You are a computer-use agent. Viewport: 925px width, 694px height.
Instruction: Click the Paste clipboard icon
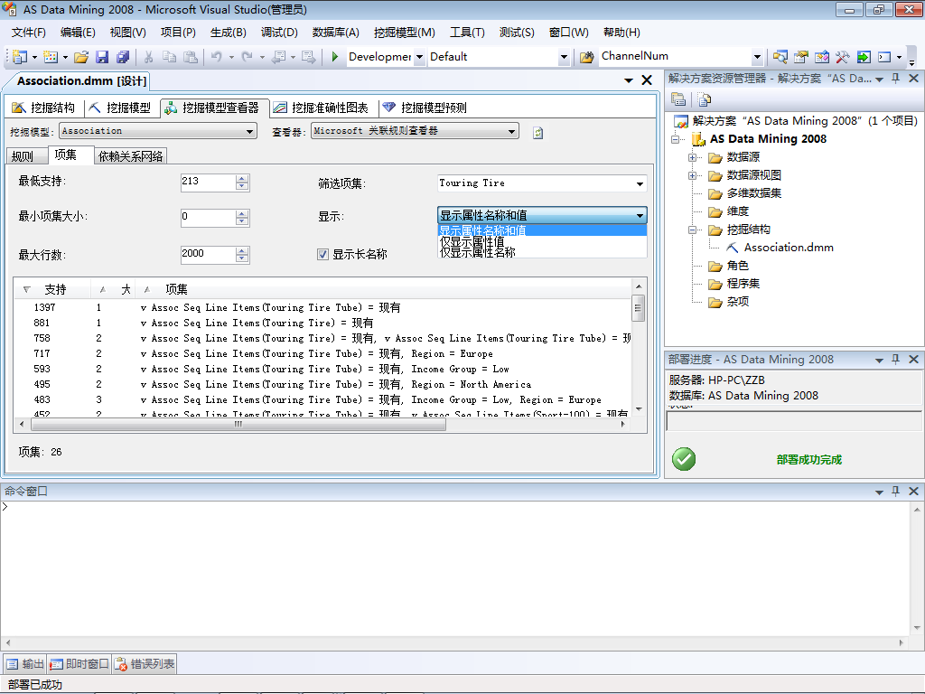coord(190,57)
